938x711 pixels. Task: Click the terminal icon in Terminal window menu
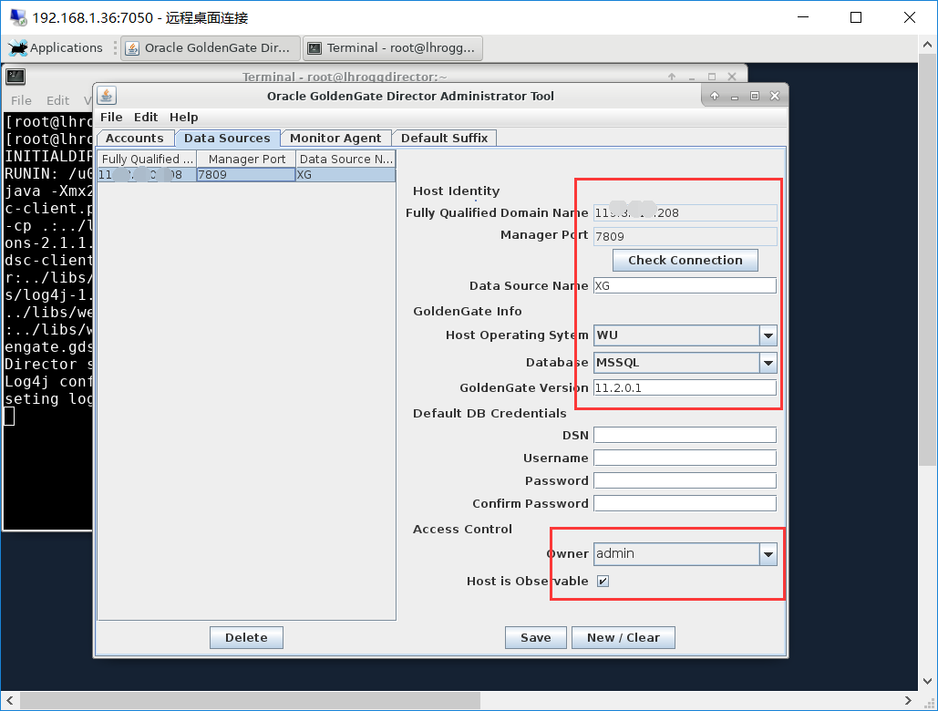coord(15,76)
